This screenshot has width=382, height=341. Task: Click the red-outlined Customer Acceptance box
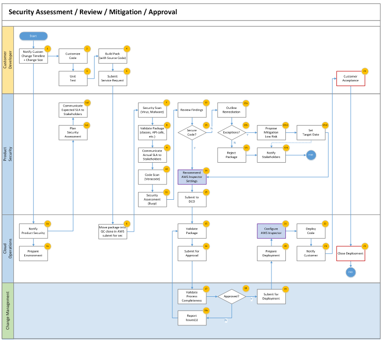coord(350,79)
